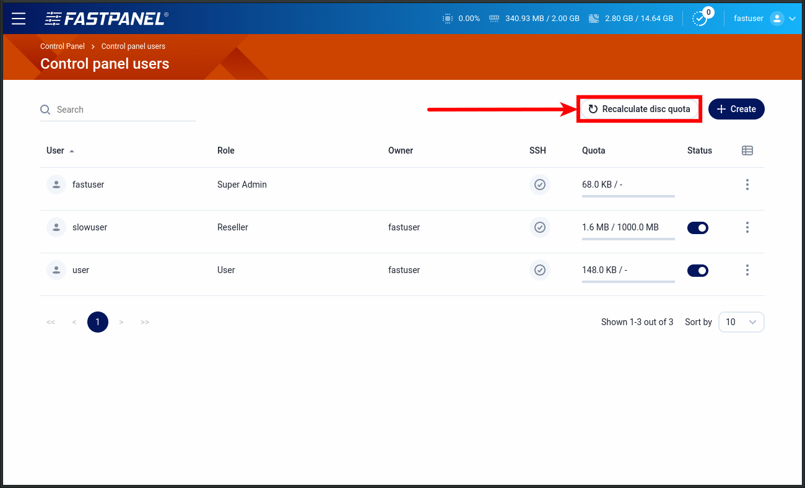Screen dimensions: 805x488
Task: Click the Quota column header
Action: (x=594, y=150)
